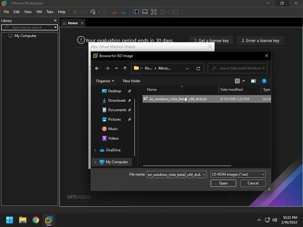Viewport: 303px width, 227px height.
Task: Click the blue help icon
Action: pyautogui.click(x=264, y=81)
